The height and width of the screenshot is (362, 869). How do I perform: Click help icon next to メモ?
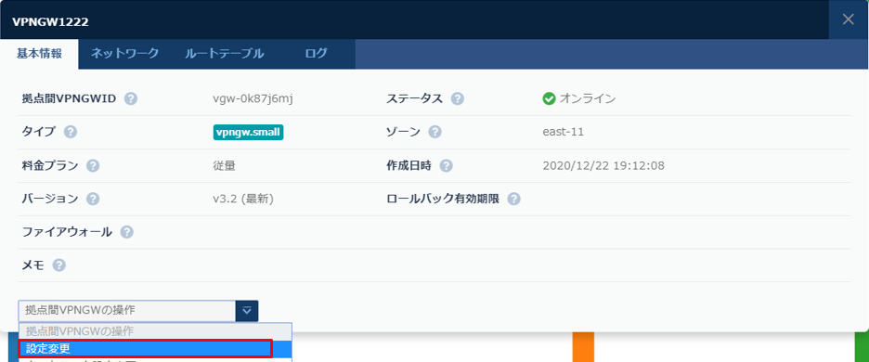pyautogui.click(x=59, y=265)
